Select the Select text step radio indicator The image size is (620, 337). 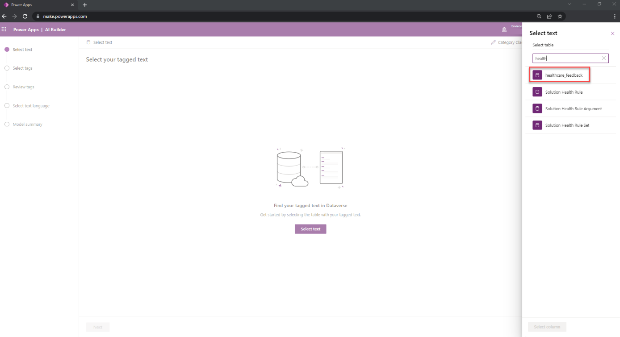[x=7, y=49]
